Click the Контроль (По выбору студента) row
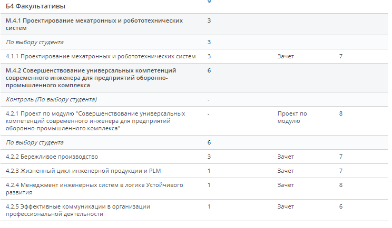This screenshot has height=228, width=392. click(x=51, y=99)
